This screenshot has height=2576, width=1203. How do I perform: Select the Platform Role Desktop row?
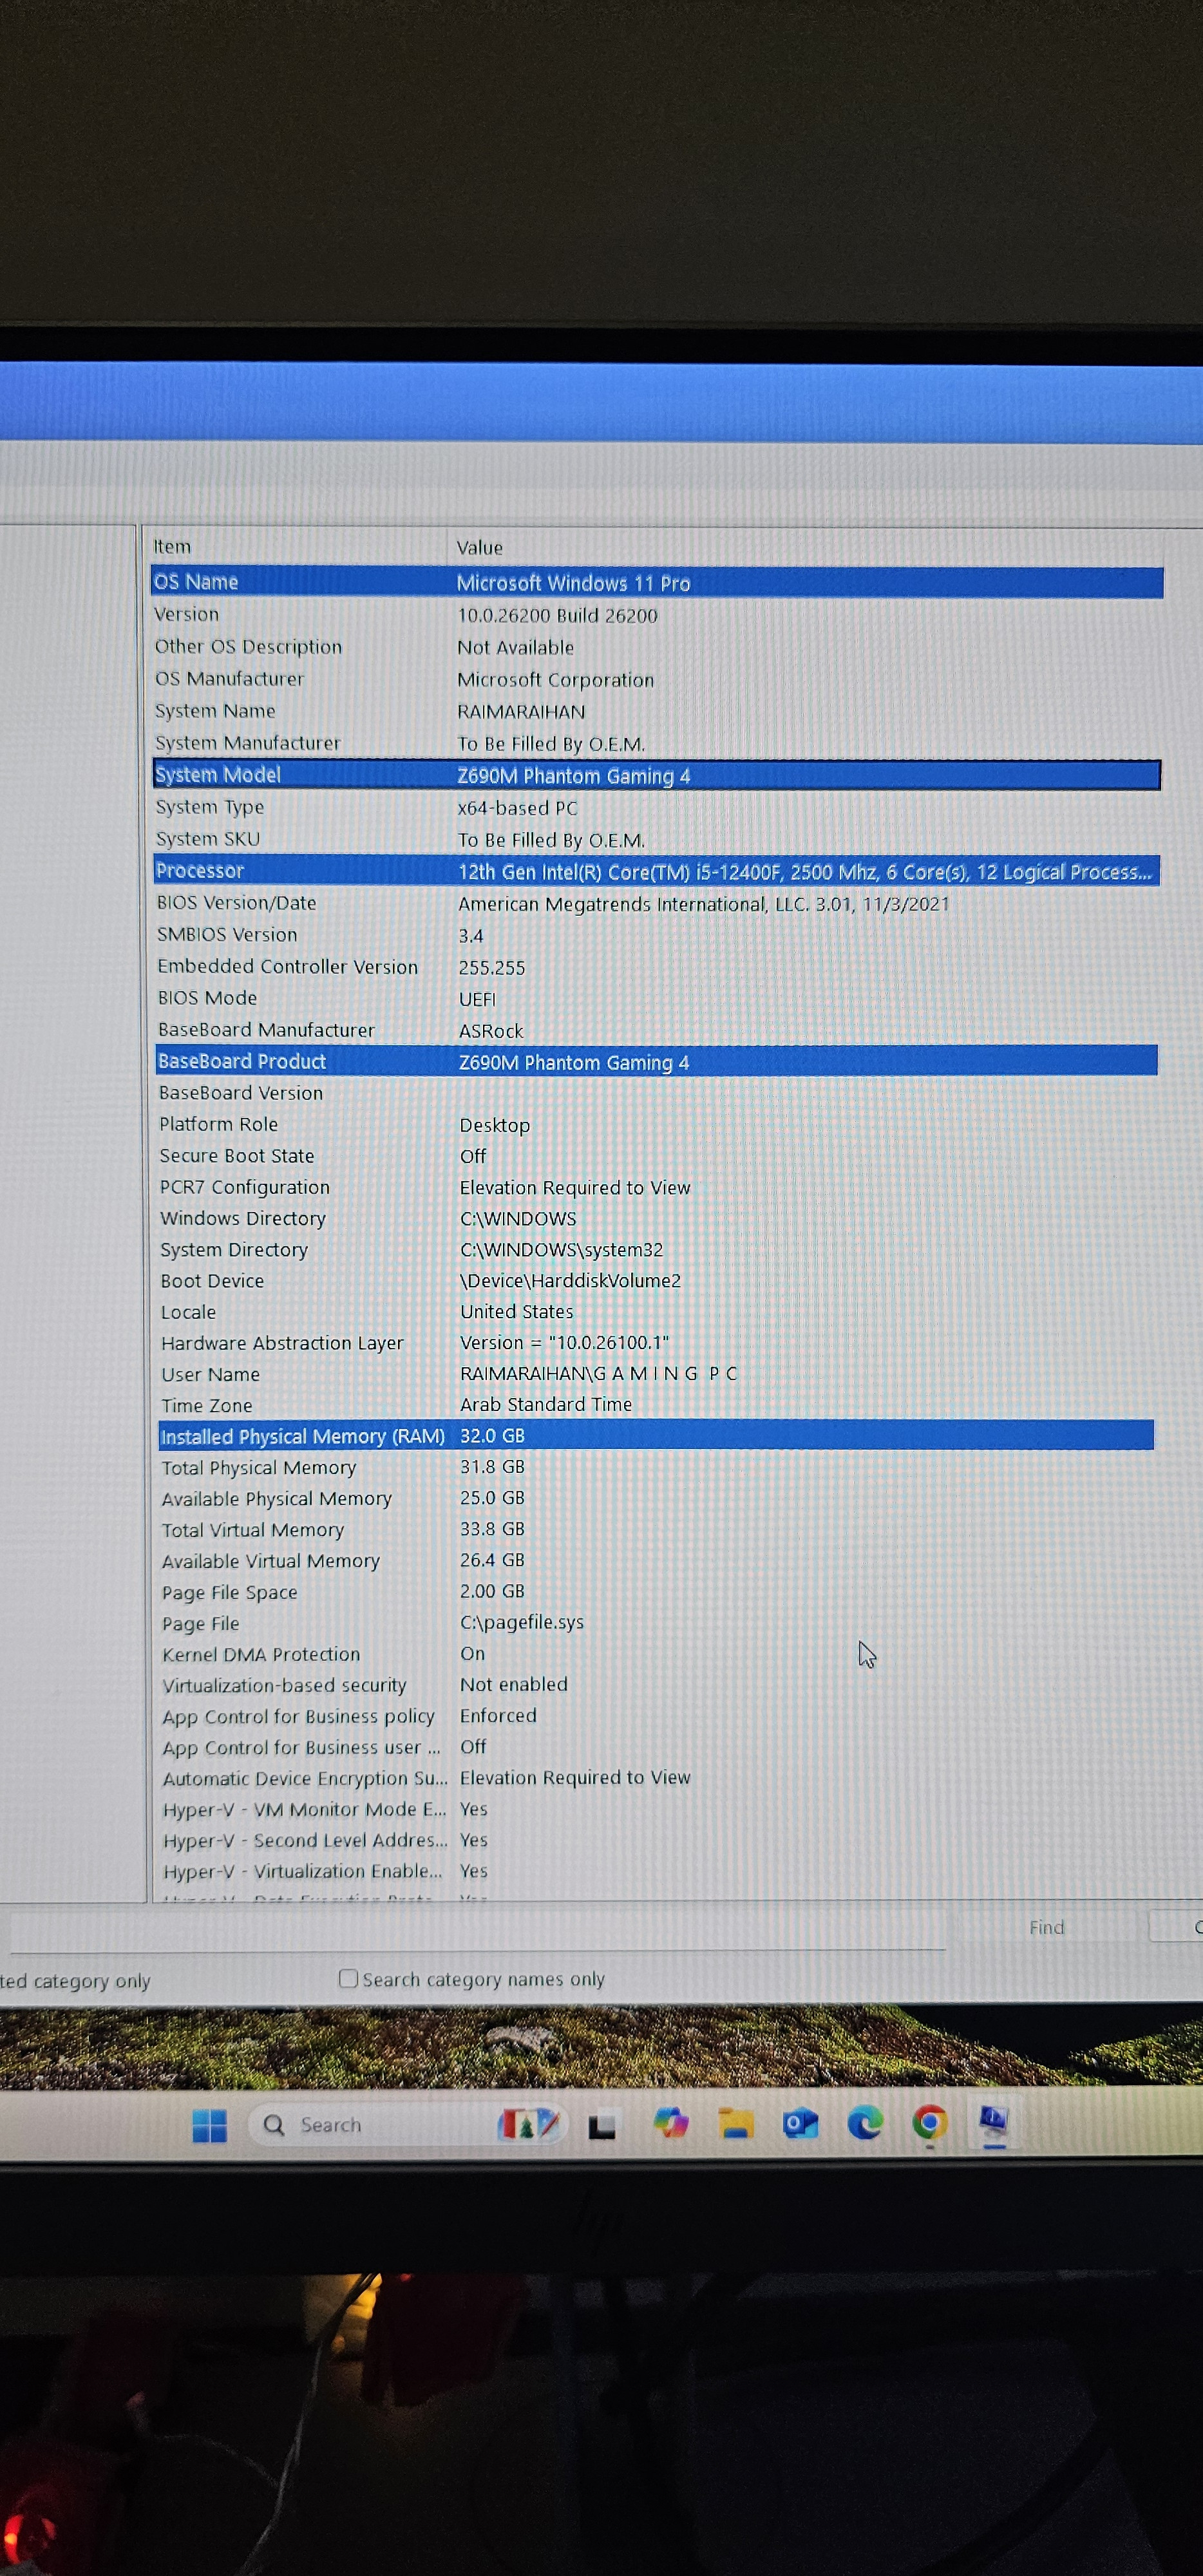(x=657, y=1125)
